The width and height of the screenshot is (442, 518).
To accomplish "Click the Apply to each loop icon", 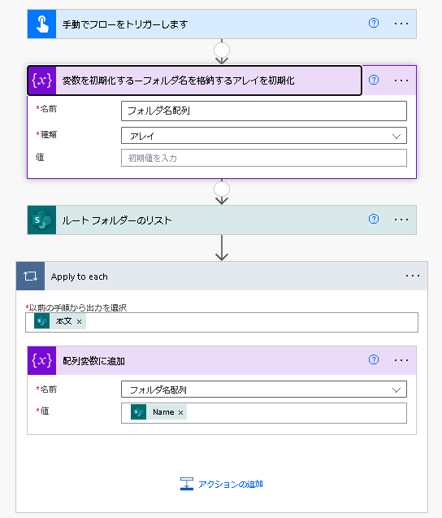I will click(30, 276).
